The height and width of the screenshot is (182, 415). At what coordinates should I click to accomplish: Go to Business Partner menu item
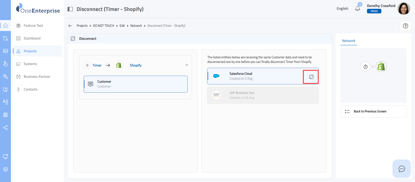tap(37, 77)
